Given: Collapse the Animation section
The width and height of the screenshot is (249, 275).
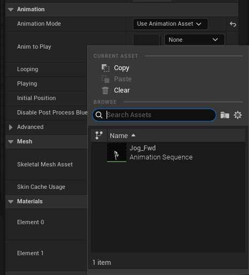Looking at the screenshot, I should point(11,10).
